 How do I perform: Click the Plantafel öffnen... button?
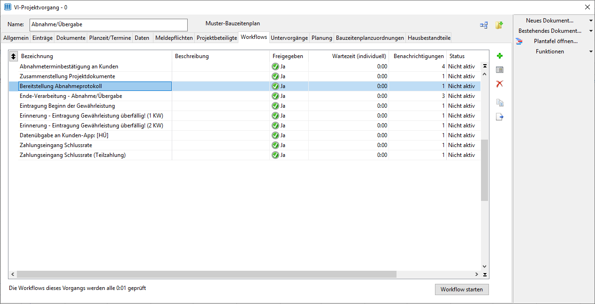pyautogui.click(x=556, y=41)
